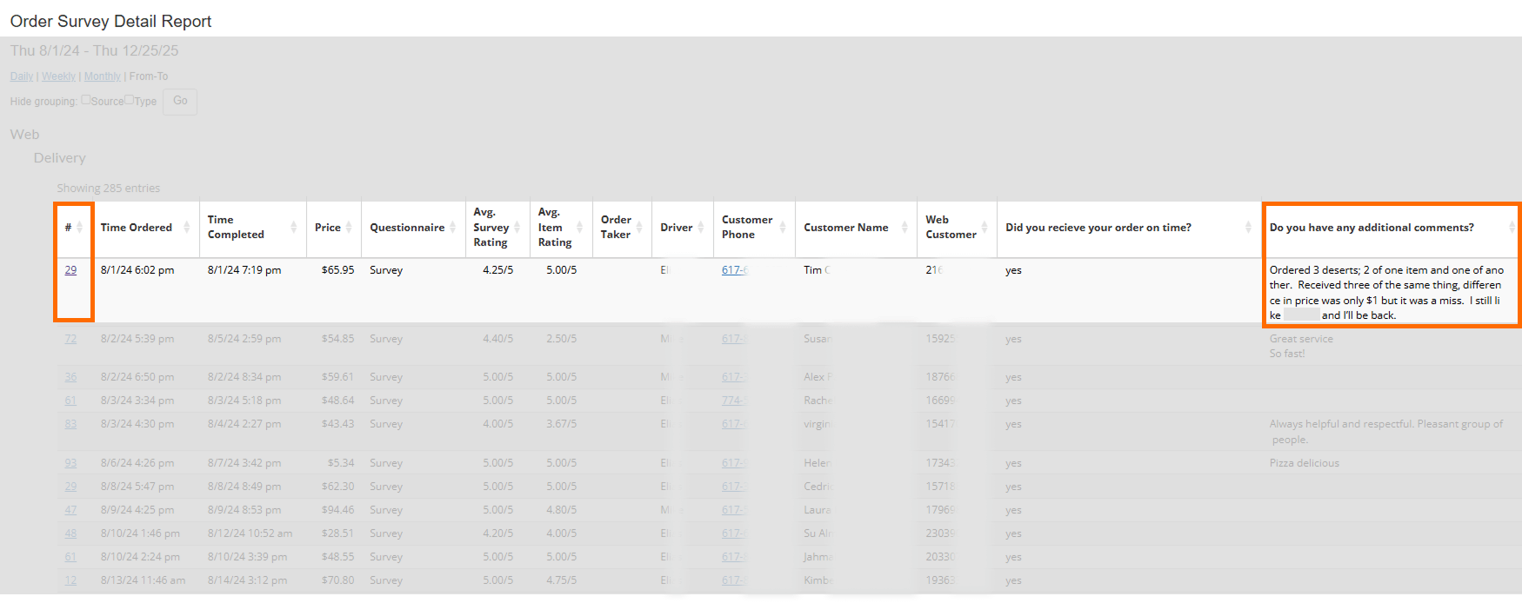Click the additional comments column header
This screenshot has height=603, width=1522.
click(x=1371, y=228)
